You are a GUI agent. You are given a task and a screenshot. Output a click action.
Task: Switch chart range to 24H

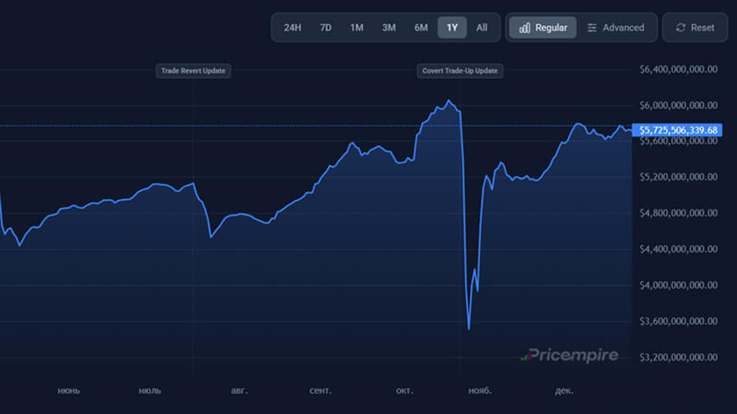pyautogui.click(x=292, y=28)
